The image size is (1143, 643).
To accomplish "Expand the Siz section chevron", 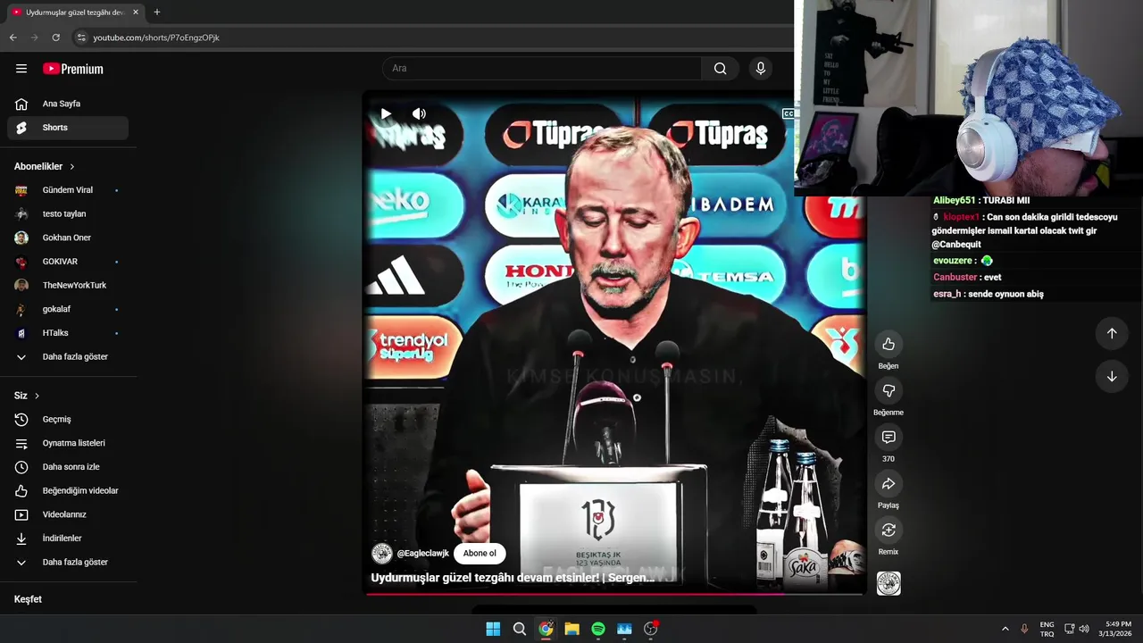I will [x=37, y=396].
